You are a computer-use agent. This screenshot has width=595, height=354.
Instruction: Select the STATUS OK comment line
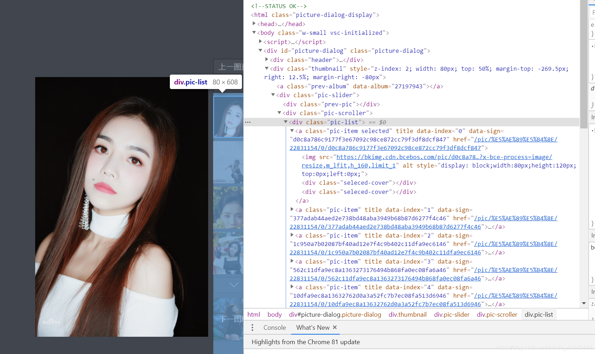point(279,6)
